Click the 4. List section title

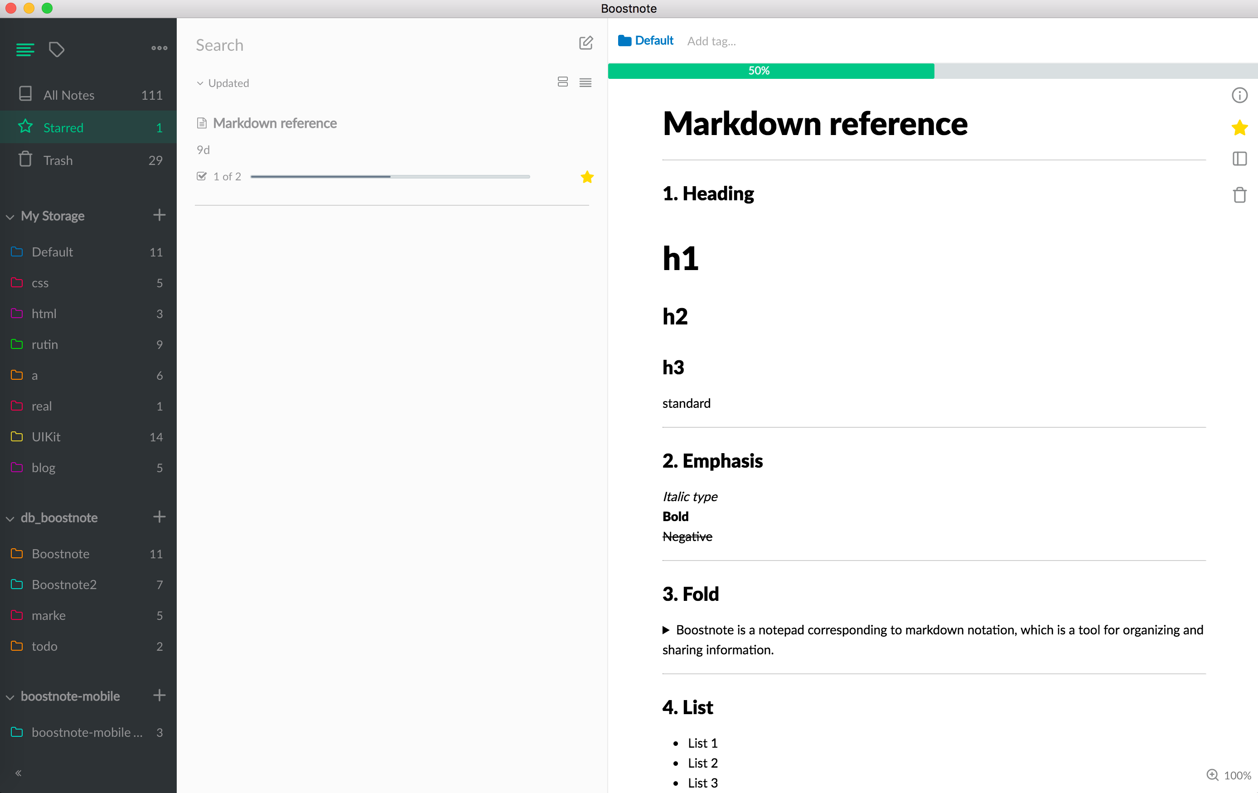coord(687,707)
